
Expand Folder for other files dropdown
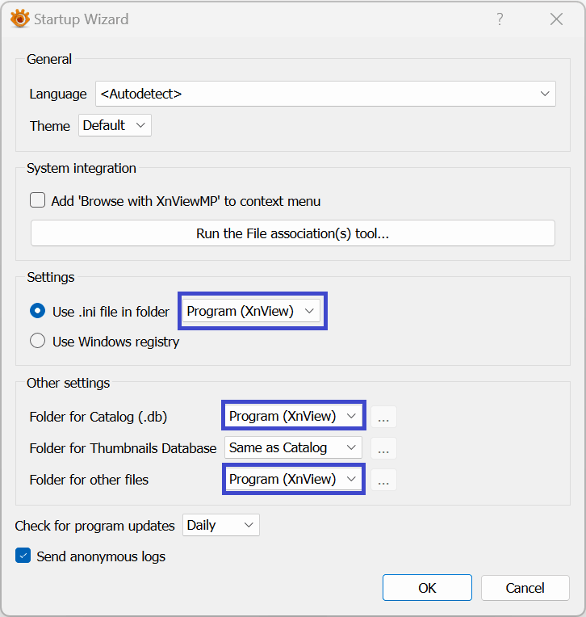pyautogui.click(x=293, y=479)
